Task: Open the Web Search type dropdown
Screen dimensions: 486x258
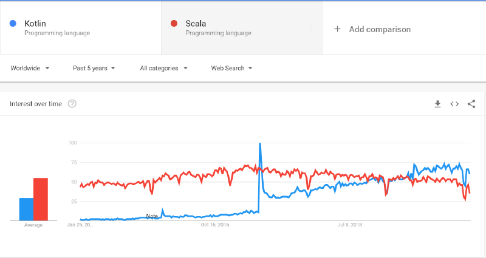Action: click(231, 68)
